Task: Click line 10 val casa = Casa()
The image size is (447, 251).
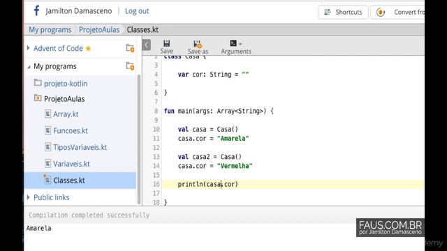Action: pos(208,129)
